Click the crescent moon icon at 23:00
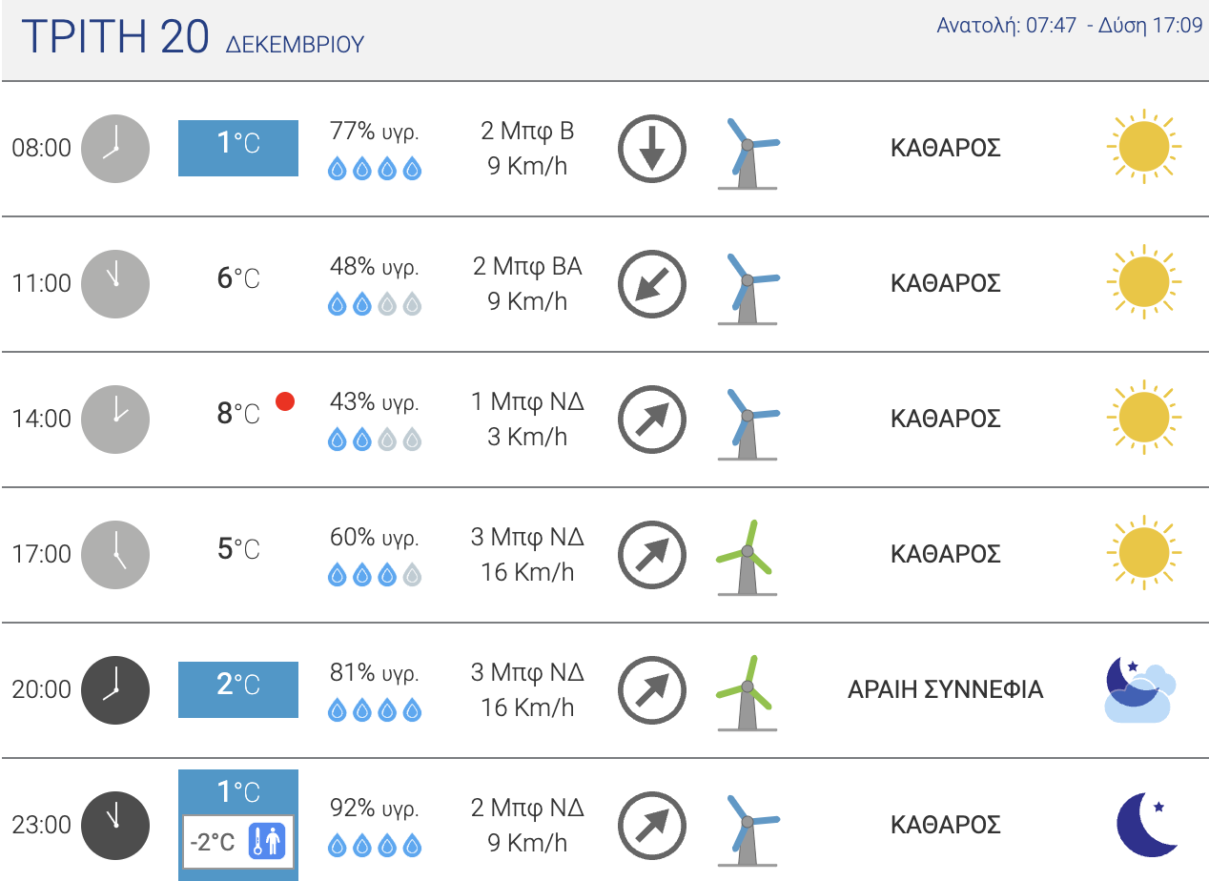1209x881 pixels. [1148, 824]
